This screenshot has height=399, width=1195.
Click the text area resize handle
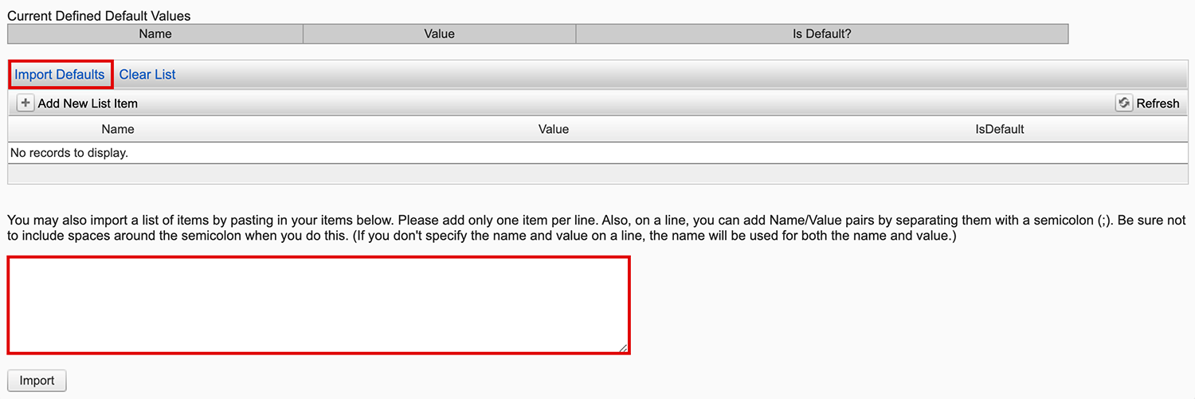coord(624,348)
